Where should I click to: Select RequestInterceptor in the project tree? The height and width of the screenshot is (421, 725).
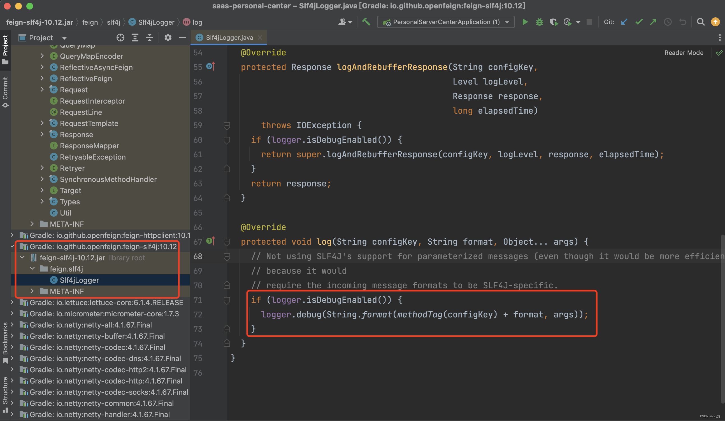101,101
